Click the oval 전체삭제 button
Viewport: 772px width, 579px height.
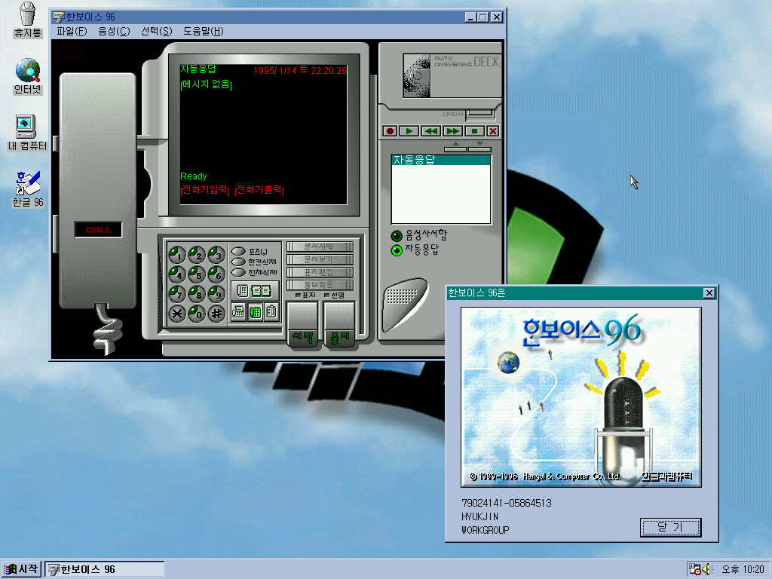tap(238, 272)
